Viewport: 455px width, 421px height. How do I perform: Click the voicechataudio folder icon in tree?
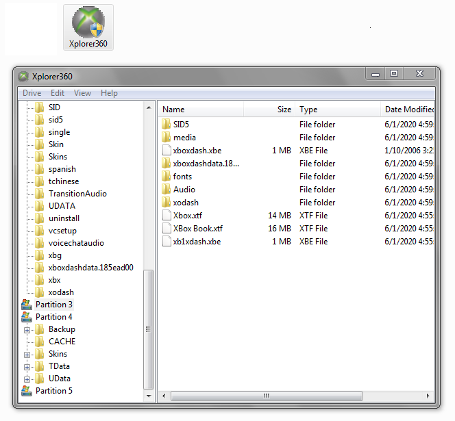click(40, 243)
